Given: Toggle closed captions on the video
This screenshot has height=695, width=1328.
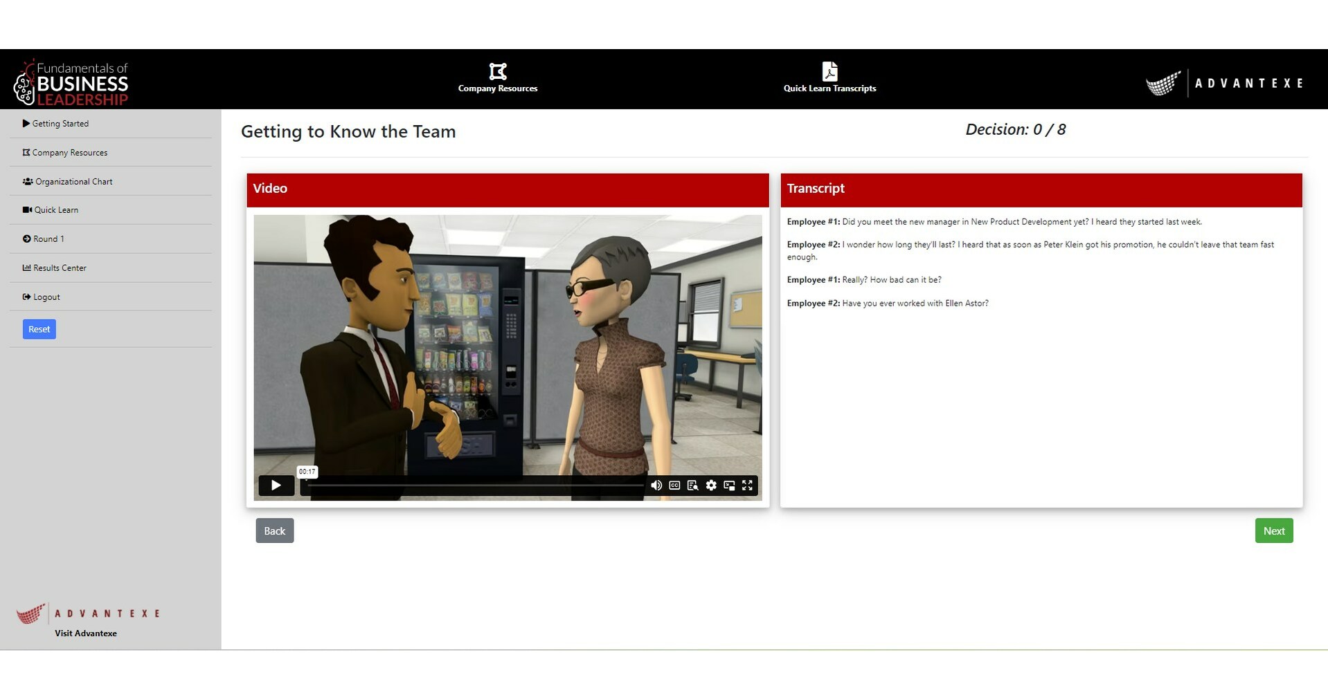Looking at the screenshot, I should coord(674,485).
